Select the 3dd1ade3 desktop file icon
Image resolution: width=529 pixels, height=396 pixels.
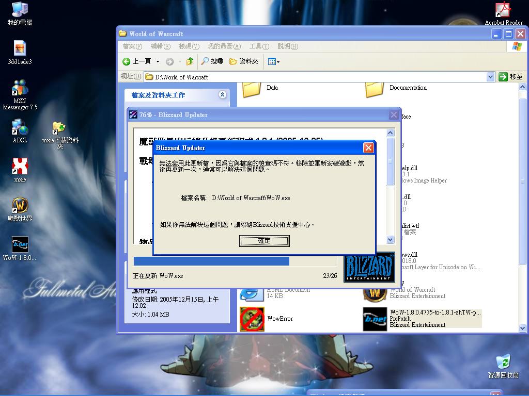(20, 53)
